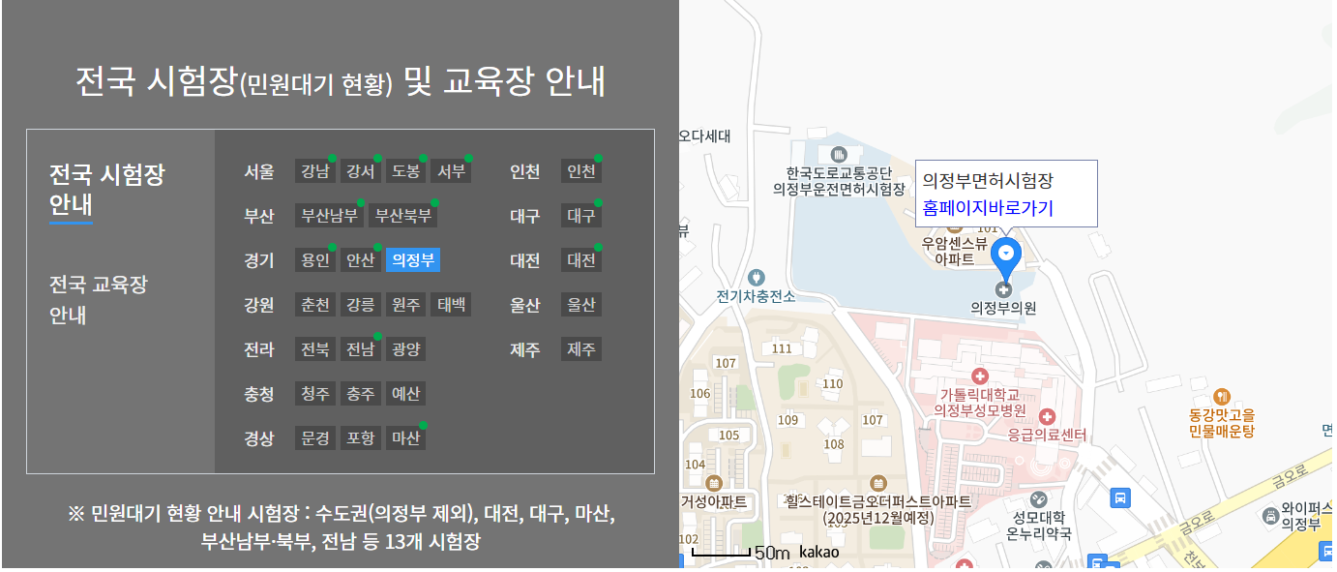The width and height of the screenshot is (1337, 572).
Task: Select 마산 in the 경상 row
Action: pos(405,437)
